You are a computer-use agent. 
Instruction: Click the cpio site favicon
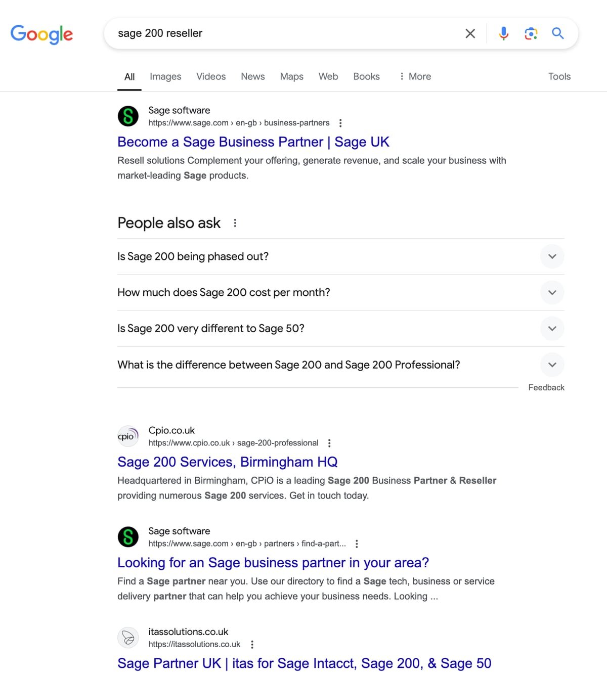click(x=128, y=436)
